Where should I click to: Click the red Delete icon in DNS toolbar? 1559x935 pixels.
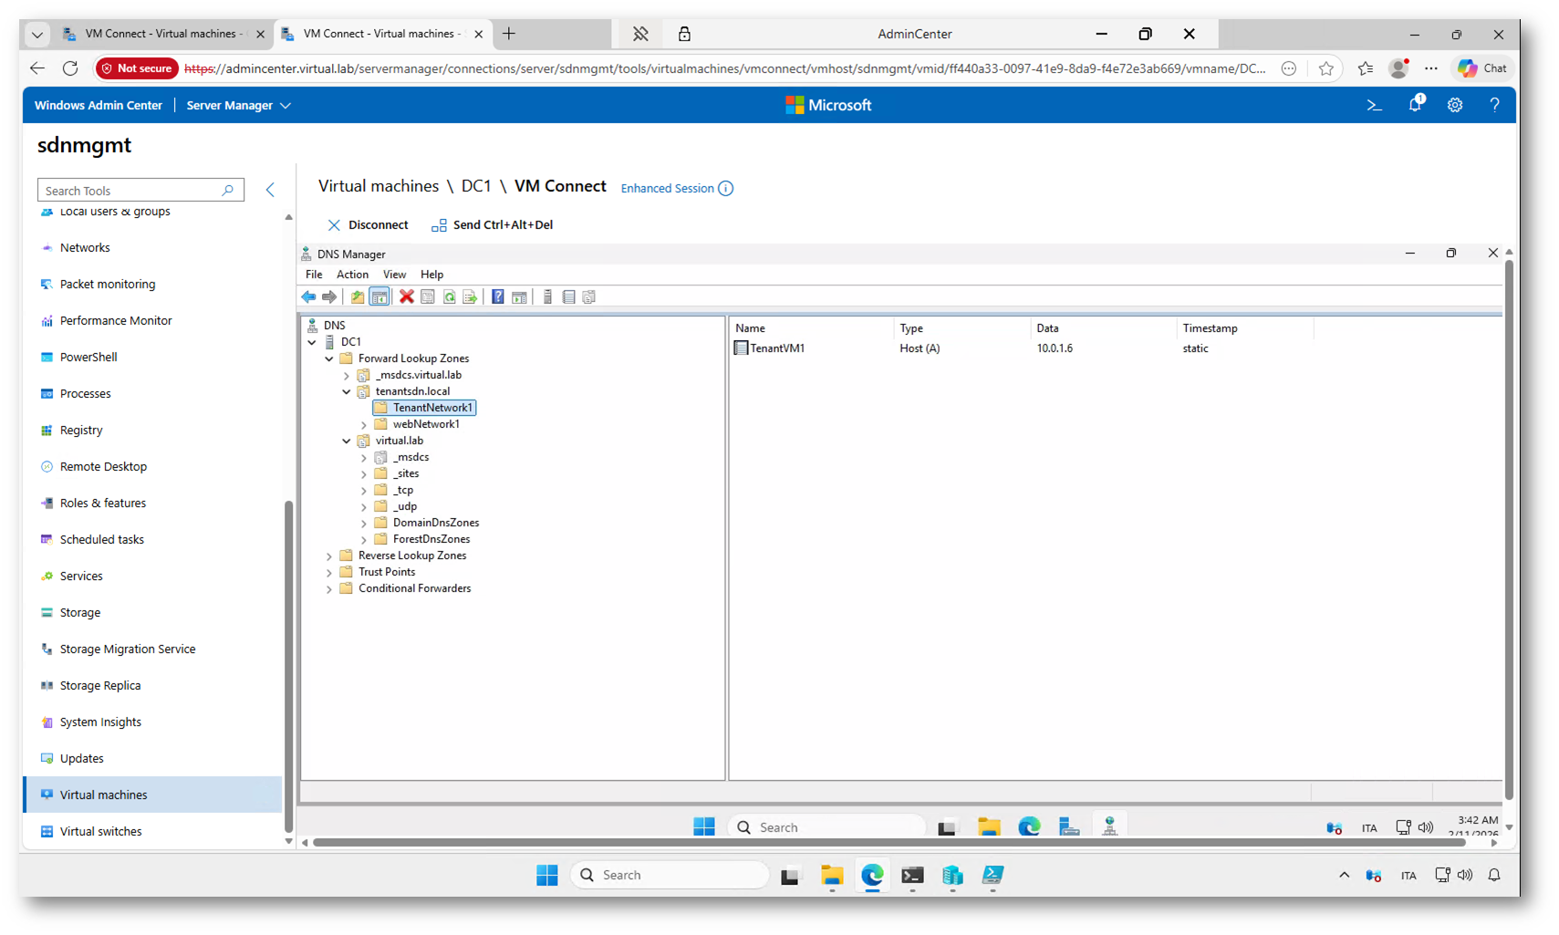[x=407, y=297]
